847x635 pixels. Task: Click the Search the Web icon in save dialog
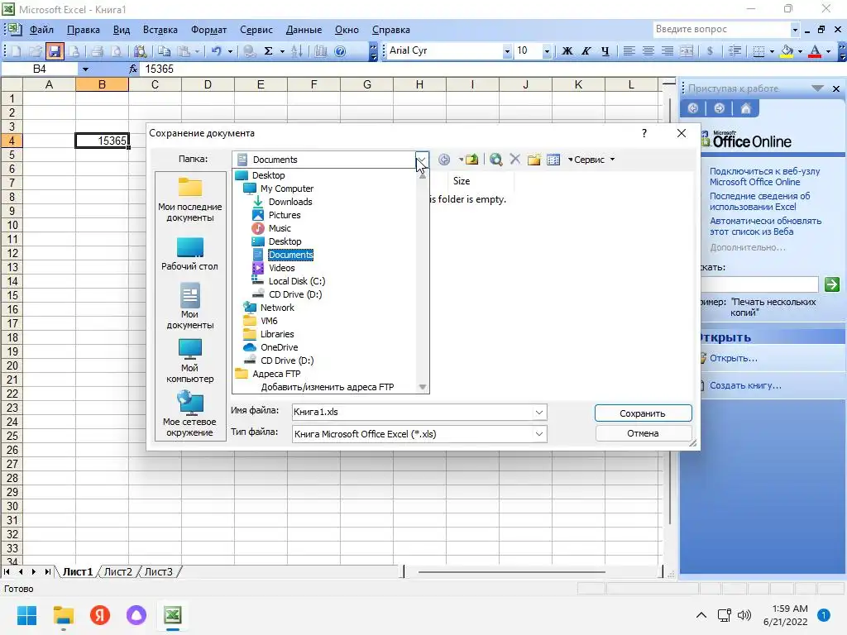496,160
